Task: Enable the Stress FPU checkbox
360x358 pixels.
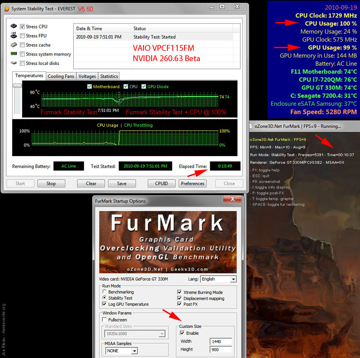Action: [x=22, y=36]
